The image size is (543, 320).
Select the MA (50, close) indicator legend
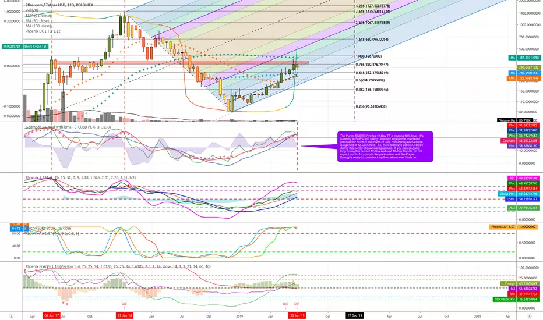(x=37, y=21)
